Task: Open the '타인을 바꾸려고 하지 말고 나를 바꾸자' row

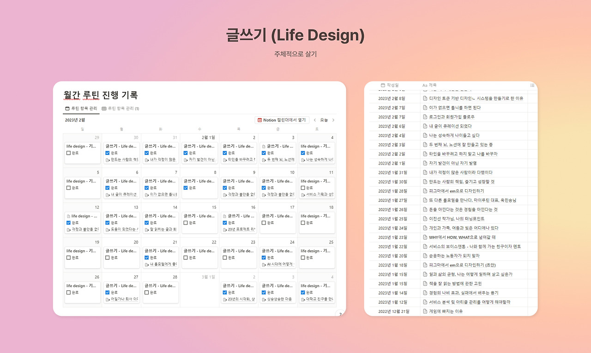Action: pyautogui.click(x=464, y=154)
